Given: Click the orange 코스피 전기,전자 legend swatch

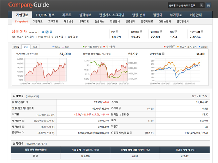Looking at the screenshot, I should [x=178, y=47].
